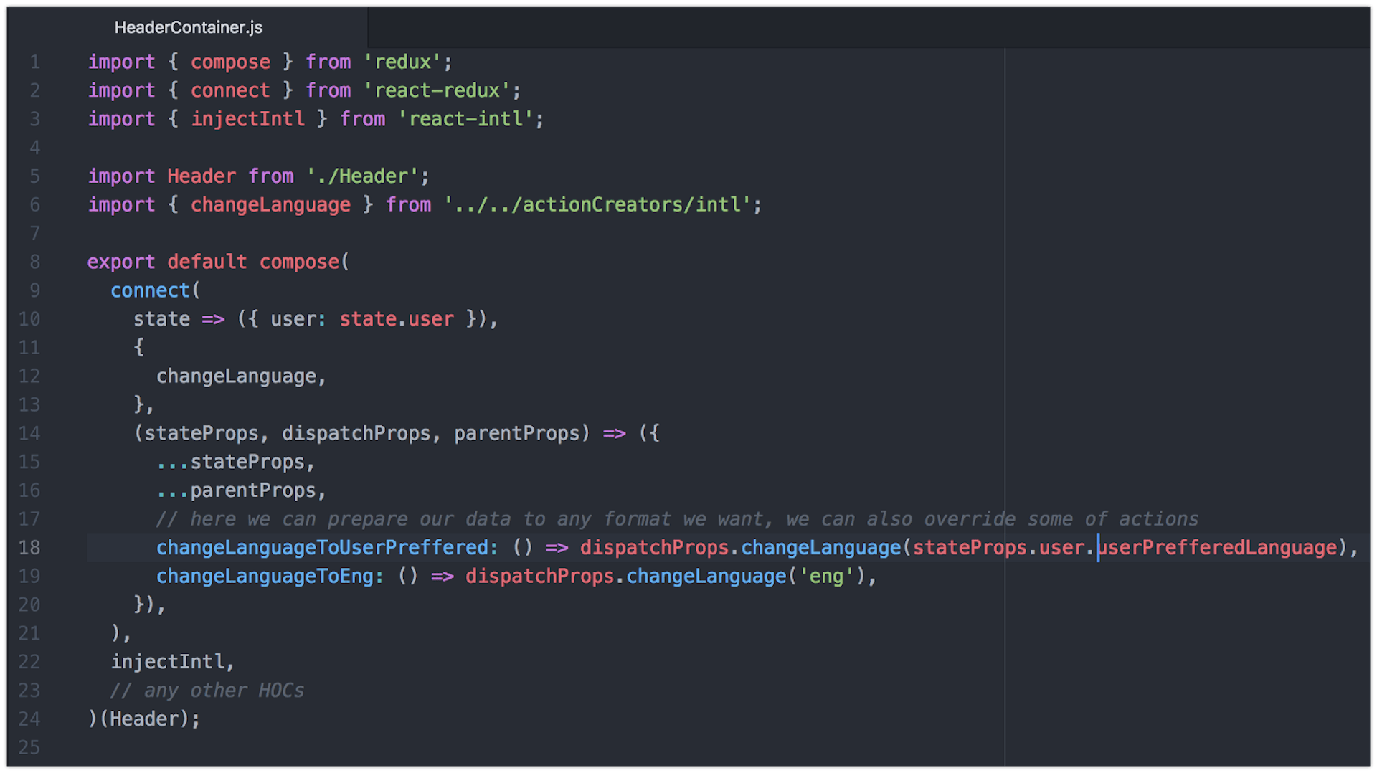Place cursor in the 'eng' string literal

(826, 577)
